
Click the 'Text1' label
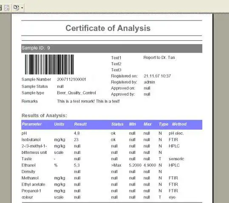(x=116, y=58)
